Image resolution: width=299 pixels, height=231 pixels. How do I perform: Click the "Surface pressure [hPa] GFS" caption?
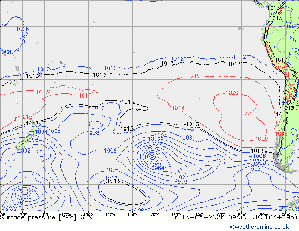coord(46,217)
